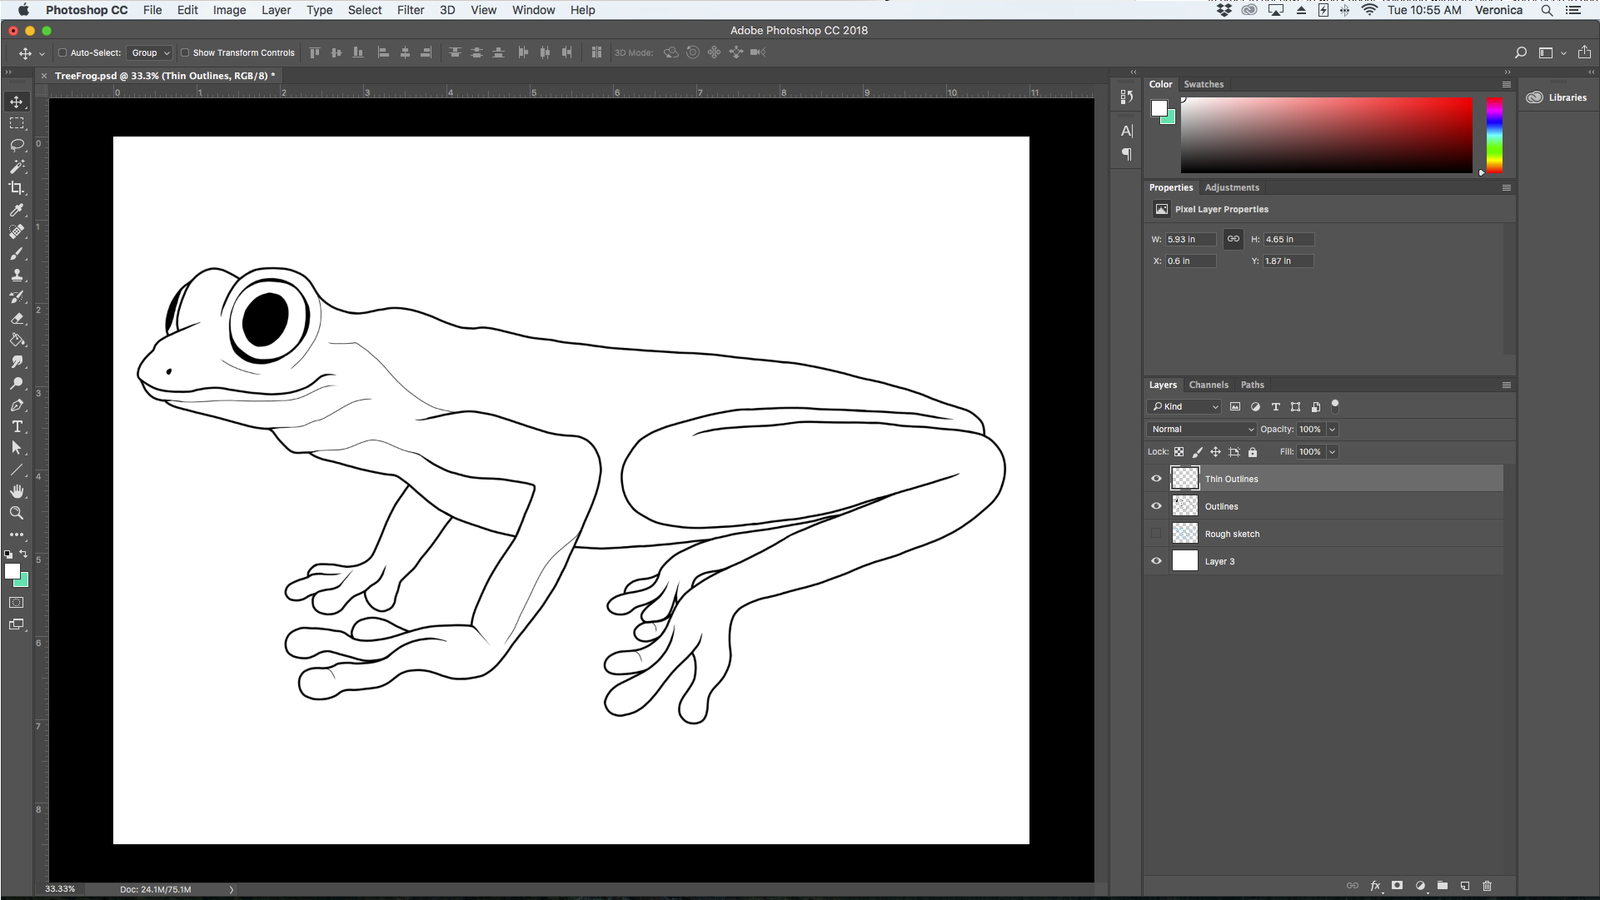1600x900 pixels.
Task: Open the Properties panel flyout menu
Action: (1506, 187)
